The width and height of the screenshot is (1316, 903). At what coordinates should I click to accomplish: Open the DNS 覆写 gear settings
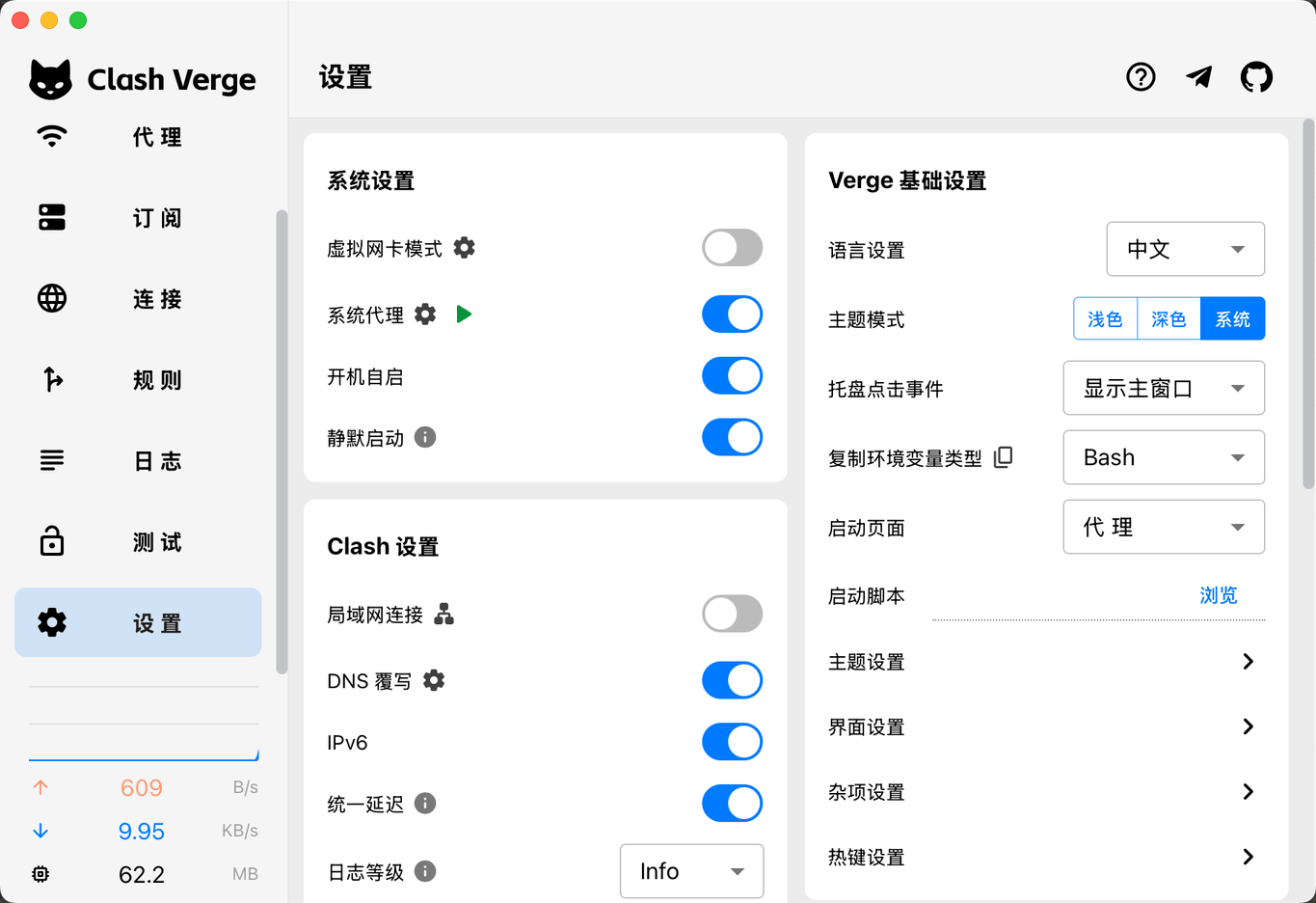pos(434,680)
